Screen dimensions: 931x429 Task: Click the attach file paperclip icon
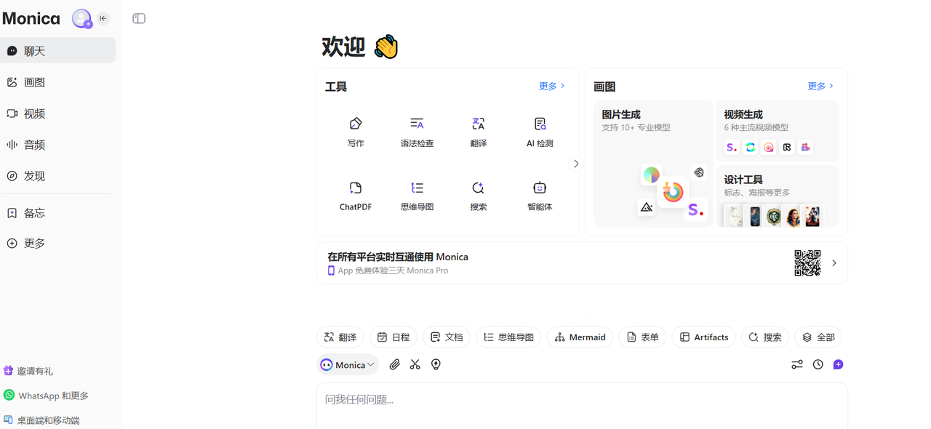[394, 364]
